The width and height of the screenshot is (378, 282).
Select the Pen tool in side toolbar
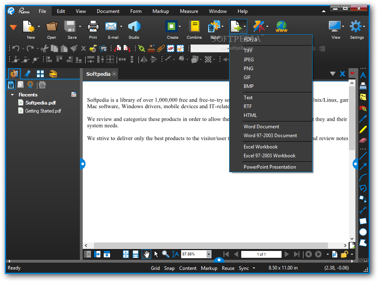click(363, 119)
